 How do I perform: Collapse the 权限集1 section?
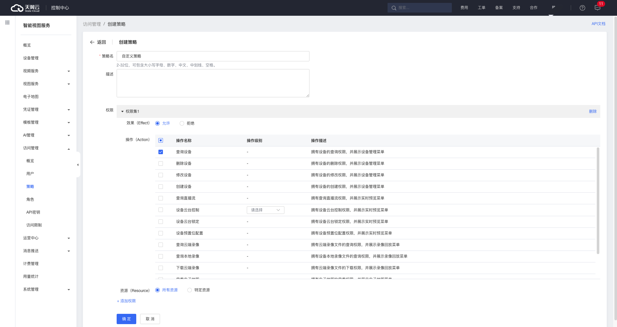122,111
